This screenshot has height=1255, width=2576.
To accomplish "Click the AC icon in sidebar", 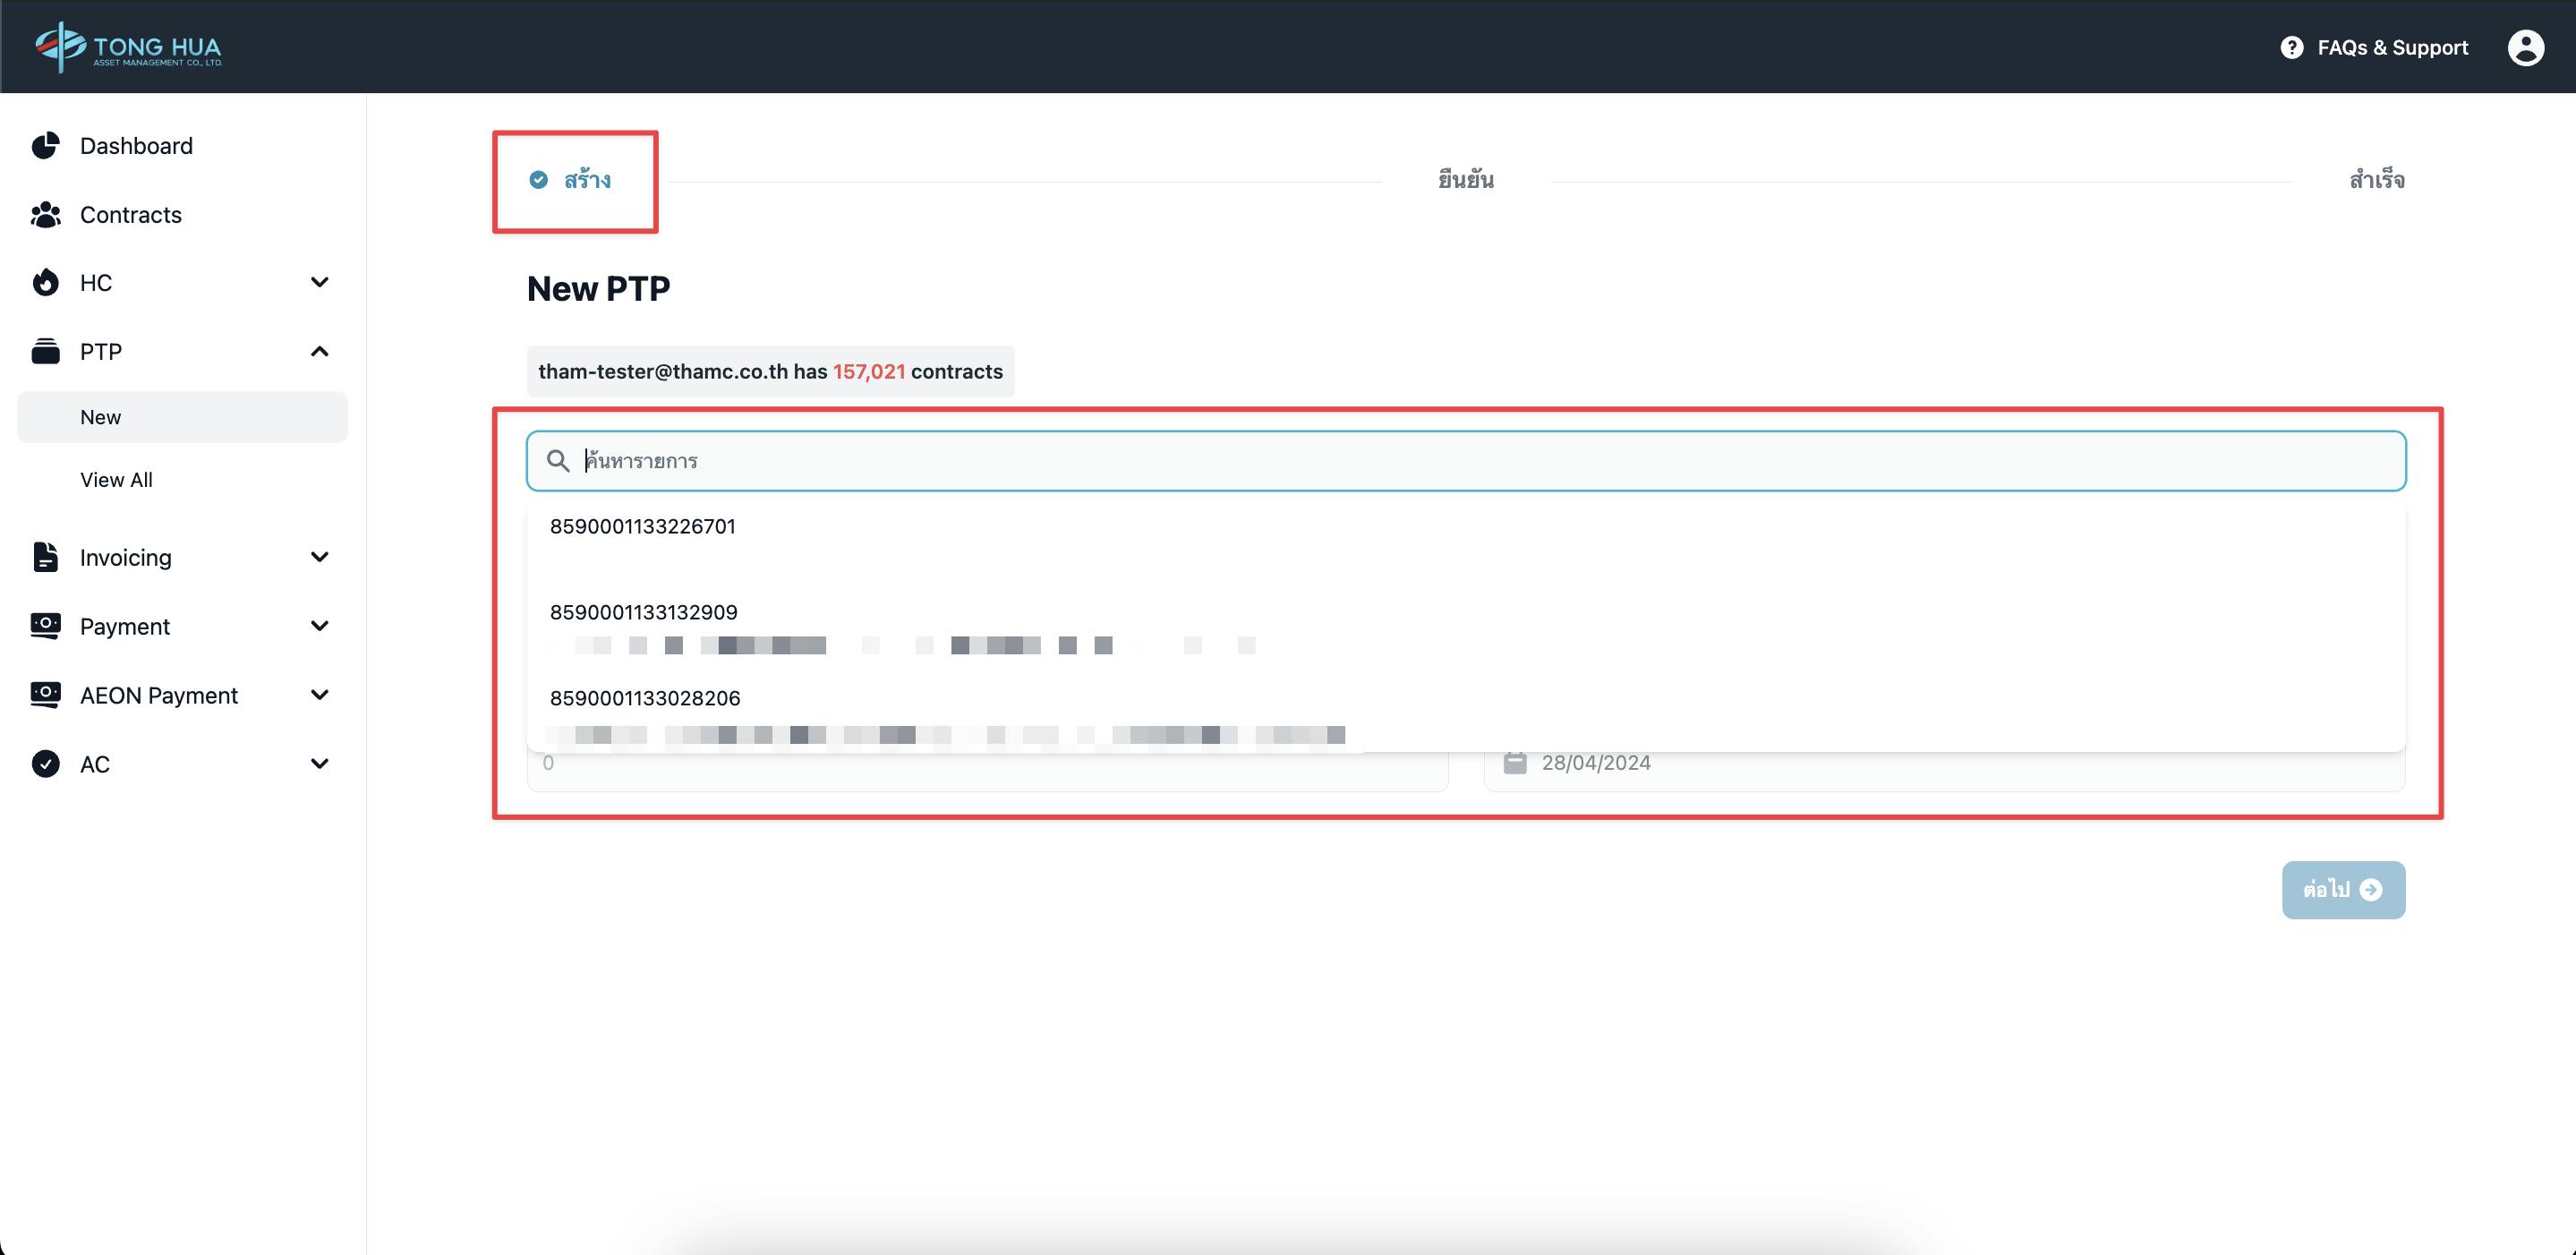I will pos(45,762).
